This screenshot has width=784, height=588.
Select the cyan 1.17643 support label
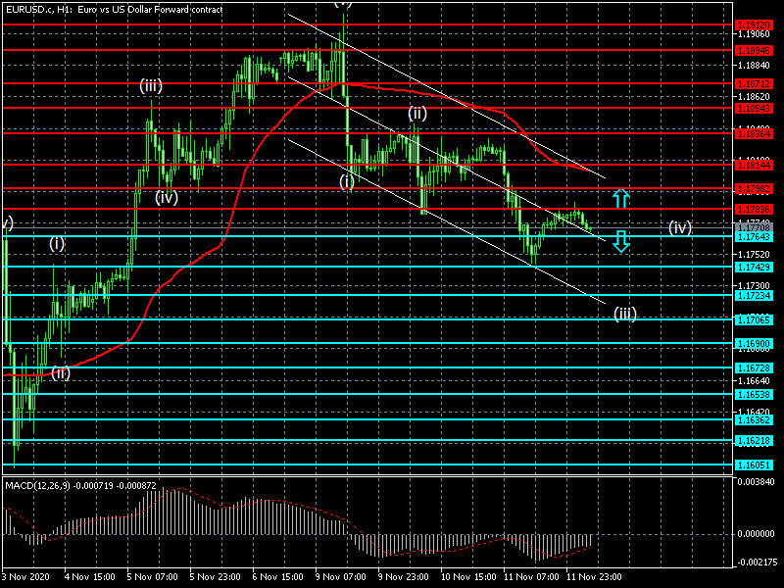point(754,236)
